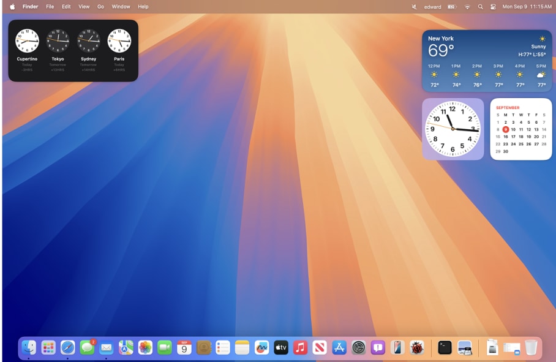Click the date and time in the menu bar
Screen dimensions: 556x362
coord(527,7)
